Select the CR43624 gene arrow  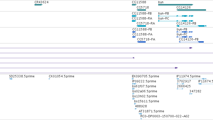pos(39,5)
